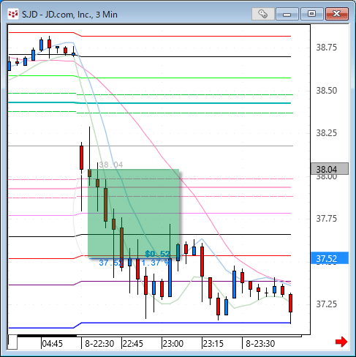Click the 37.52 label below rectangle
Viewport: 356px width, 357px height.
coord(111,263)
